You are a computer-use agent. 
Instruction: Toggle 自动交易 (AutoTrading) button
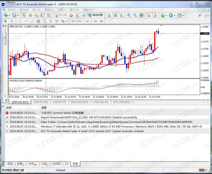click(x=95, y=15)
